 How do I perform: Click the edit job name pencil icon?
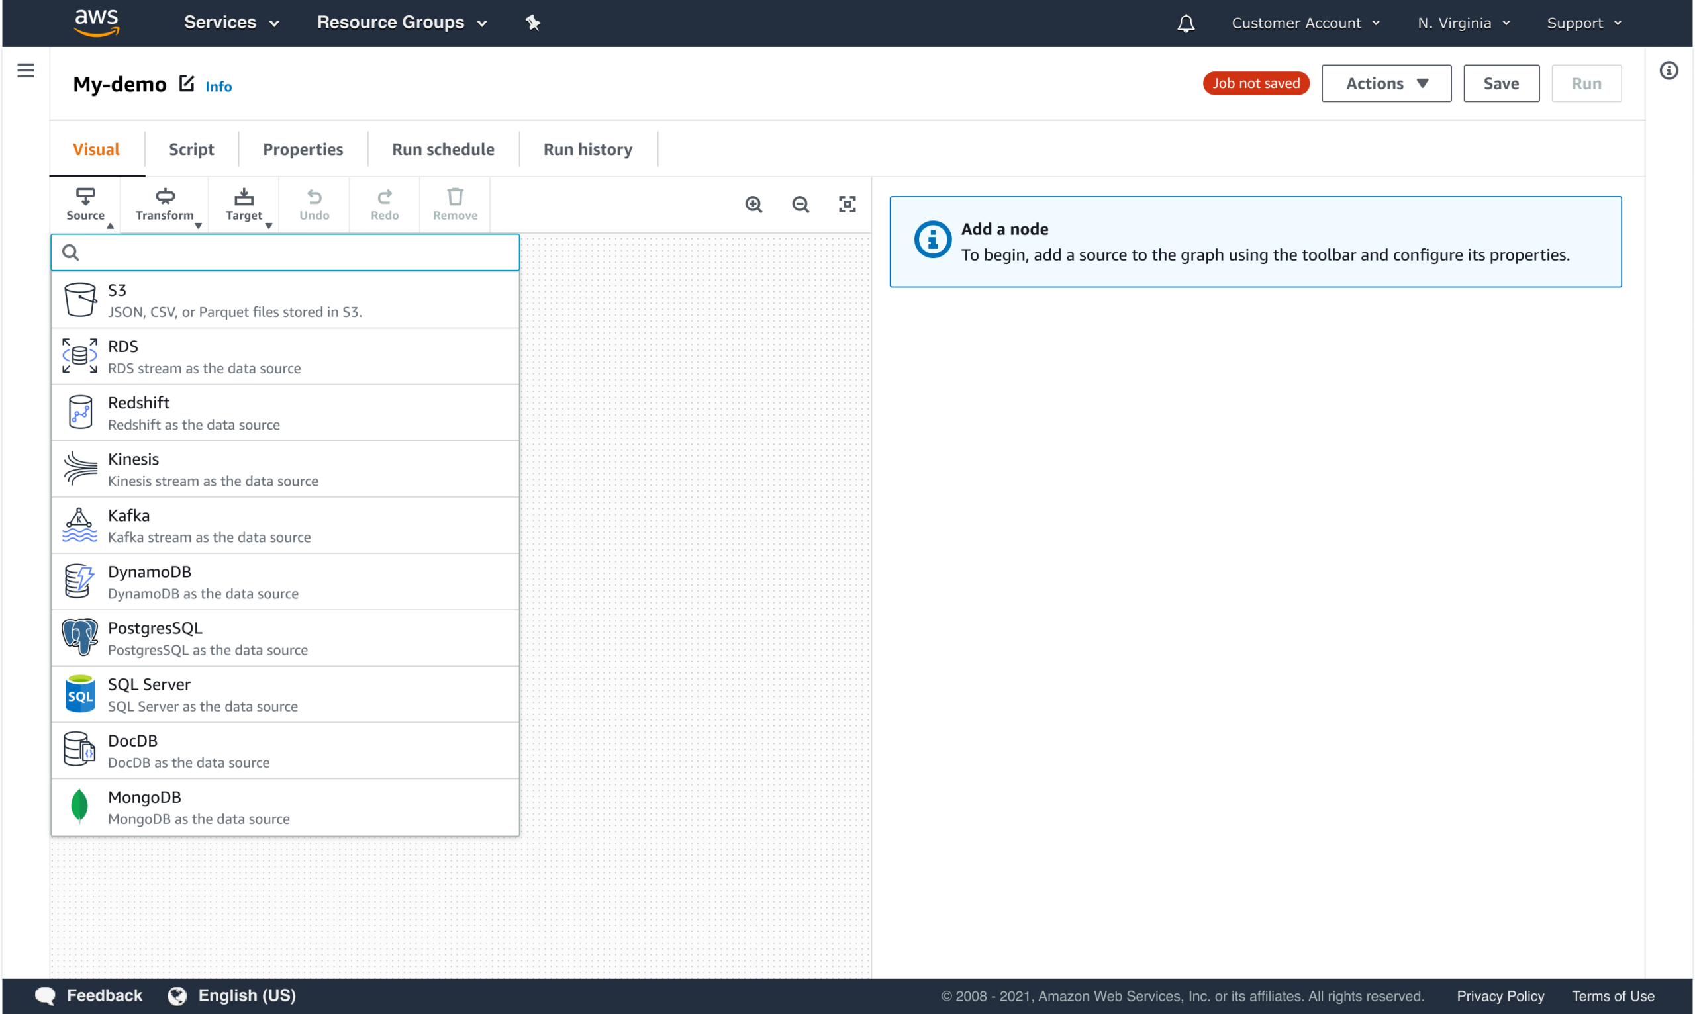[x=187, y=83]
